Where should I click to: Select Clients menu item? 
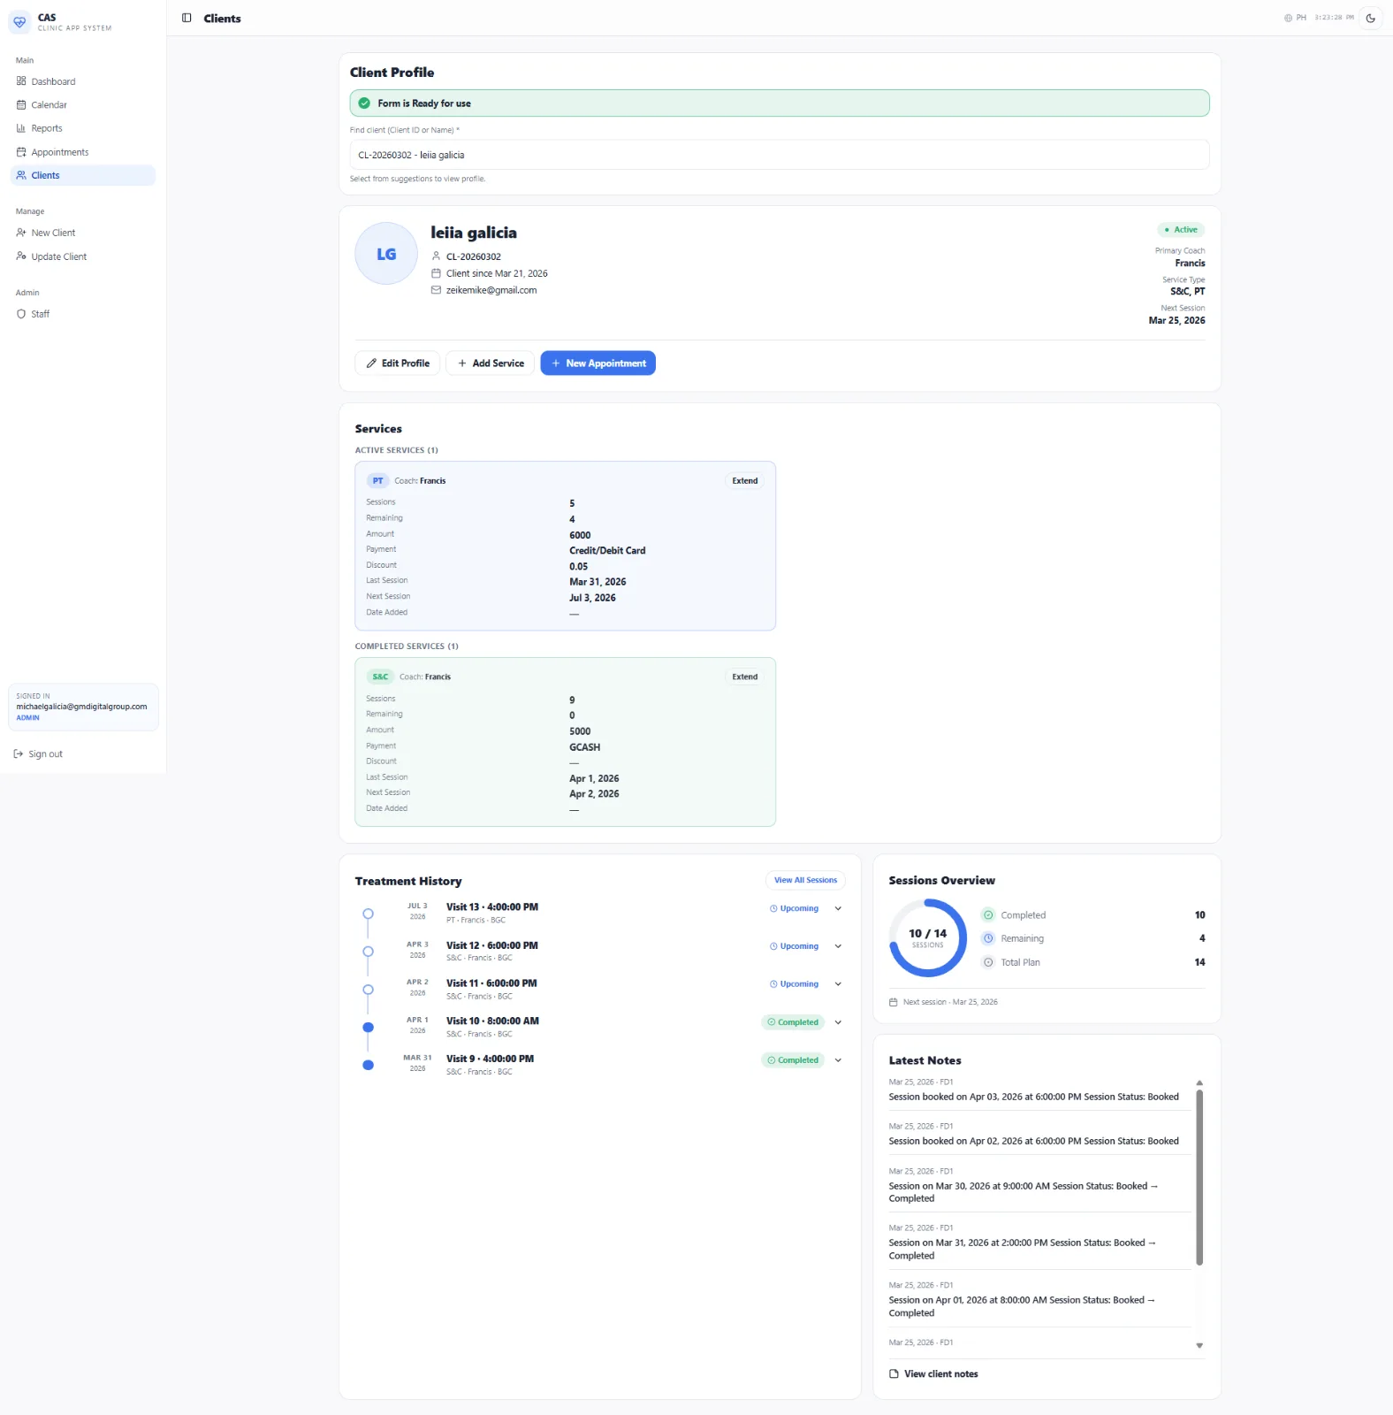click(x=83, y=175)
